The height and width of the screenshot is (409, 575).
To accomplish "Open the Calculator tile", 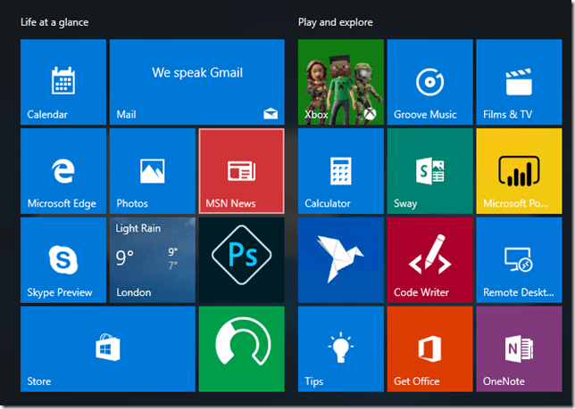I will click(x=340, y=171).
